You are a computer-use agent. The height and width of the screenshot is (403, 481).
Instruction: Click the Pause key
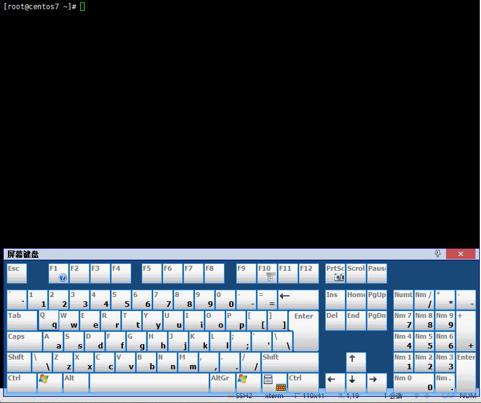pos(377,273)
